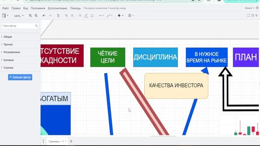Open the Вид menu
Image resolution: width=260 pixels, height=146 pixels.
(x=26, y=8)
